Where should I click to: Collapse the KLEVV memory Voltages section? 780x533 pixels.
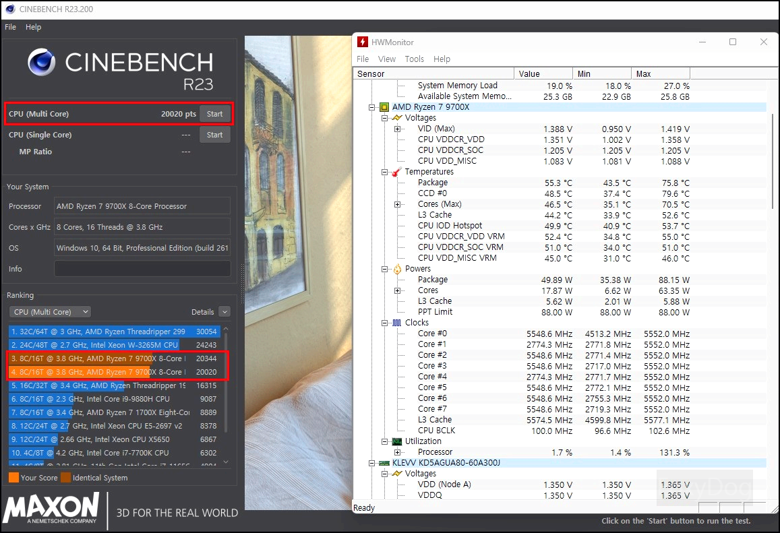[x=384, y=474]
